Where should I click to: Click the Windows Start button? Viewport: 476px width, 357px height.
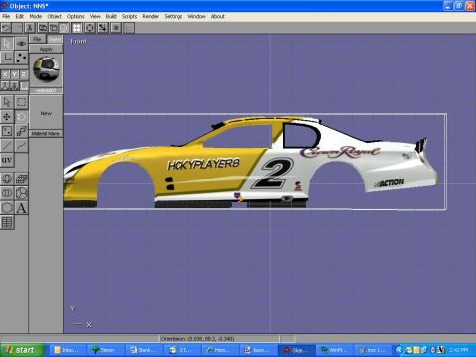pyautogui.click(x=22, y=350)
